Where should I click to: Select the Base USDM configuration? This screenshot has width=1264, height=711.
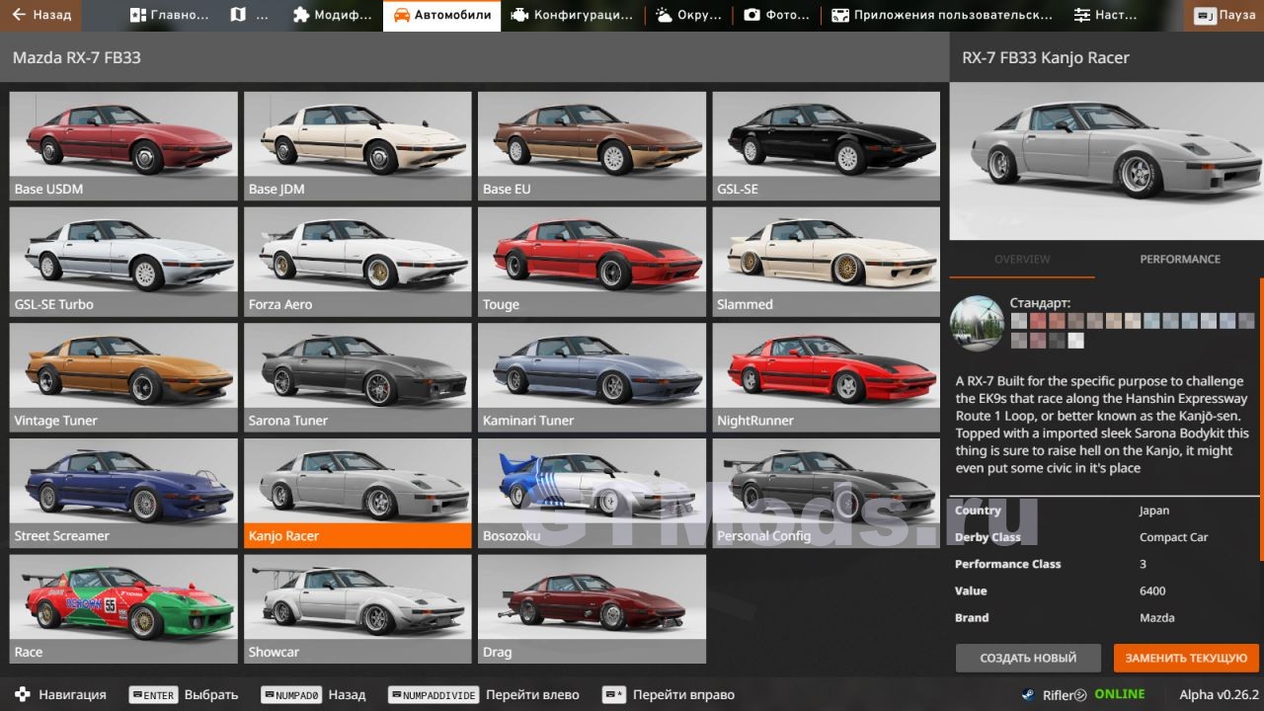[x=123, y=146]
